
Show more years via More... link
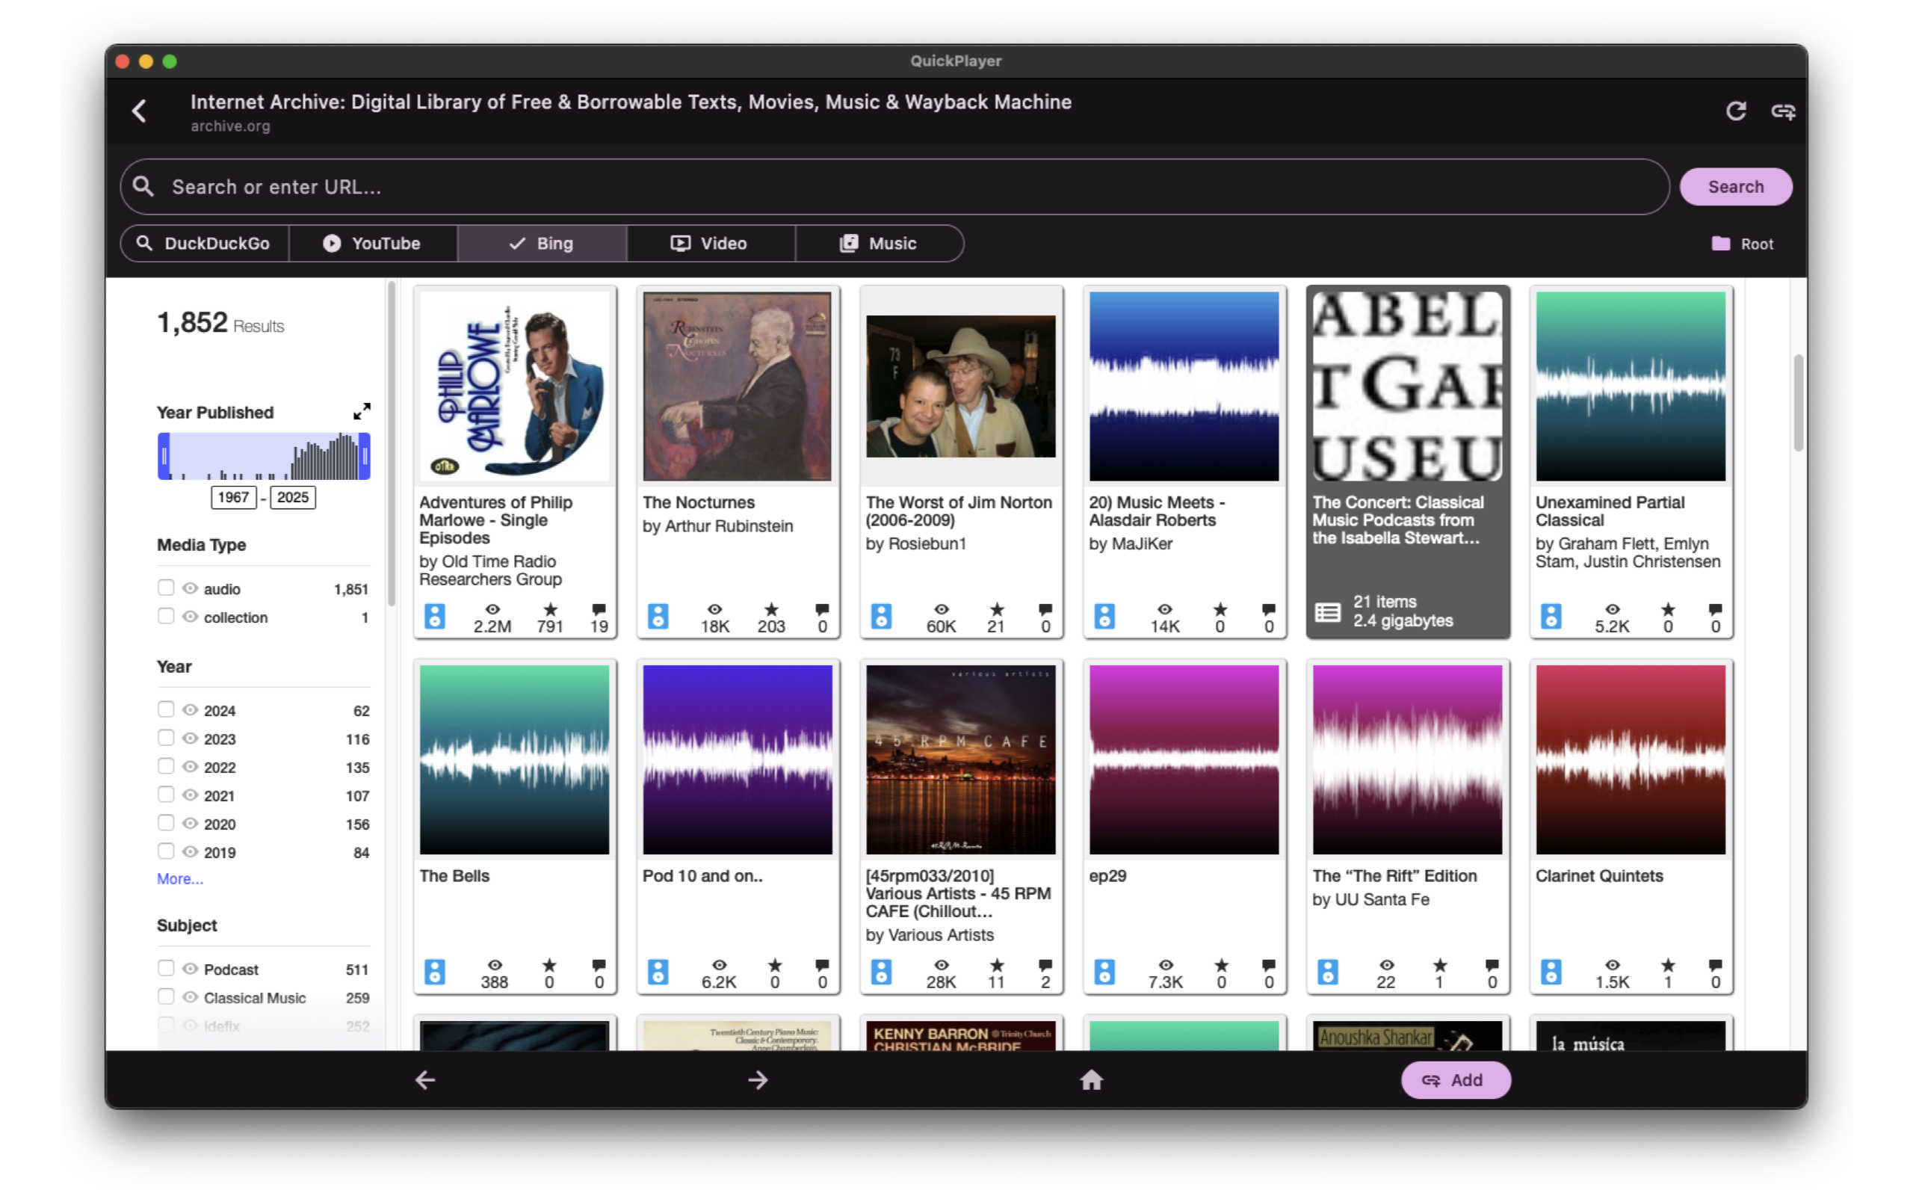tap(179, 879)
